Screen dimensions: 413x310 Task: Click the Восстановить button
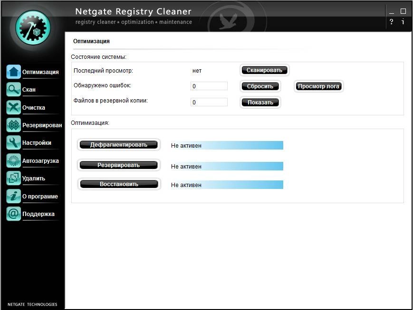click(119, 184)
